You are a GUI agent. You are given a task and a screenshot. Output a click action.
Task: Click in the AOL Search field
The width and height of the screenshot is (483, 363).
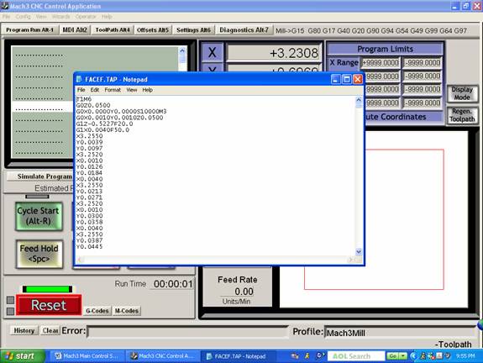pos(356,356)
